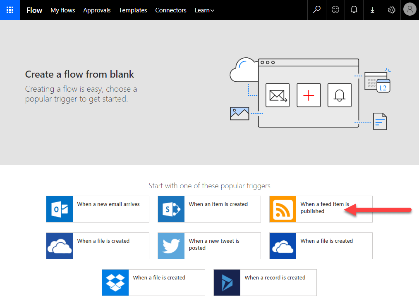Go to My flows
This screenshot has height=296, width=419.
click(63, 10)
